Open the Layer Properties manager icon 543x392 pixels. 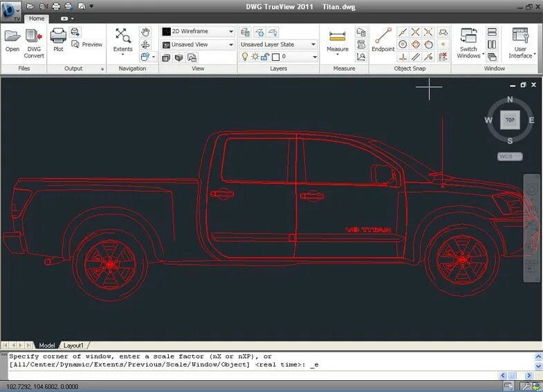pos(245,32)
